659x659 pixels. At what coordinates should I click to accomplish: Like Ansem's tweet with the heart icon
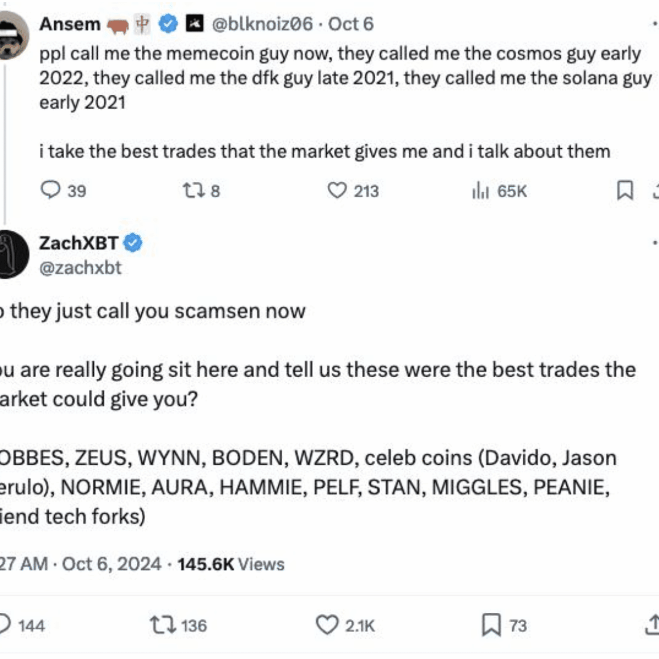(337, 191)
